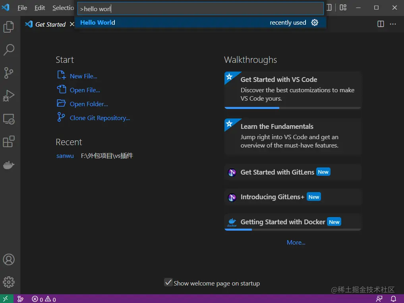Click the GitLens icon on Introducing GitLens+

pyautogui.click(x=232, y=197)
